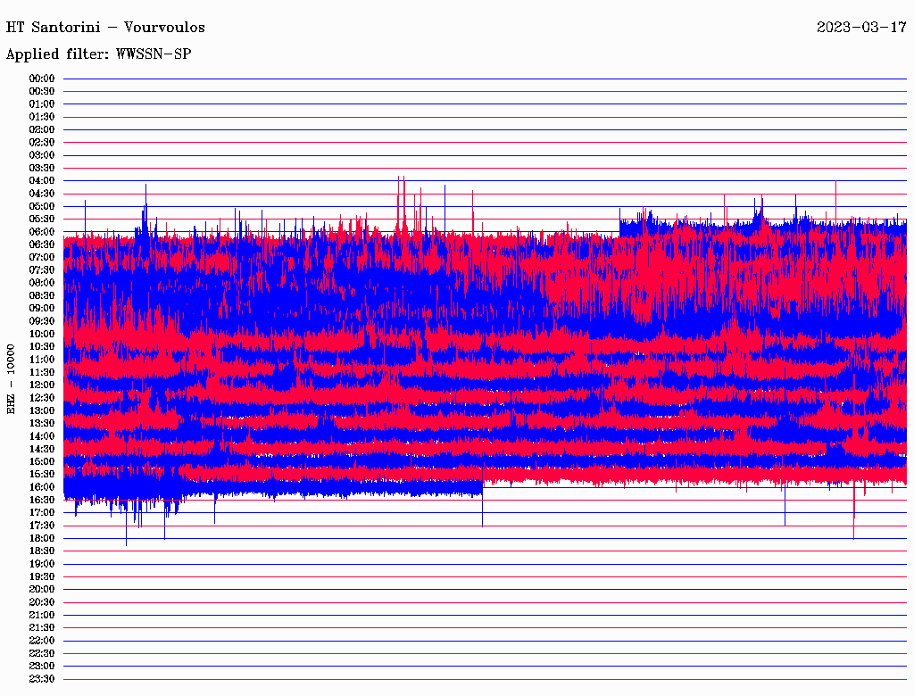Click the 09:30 time label

42,321
